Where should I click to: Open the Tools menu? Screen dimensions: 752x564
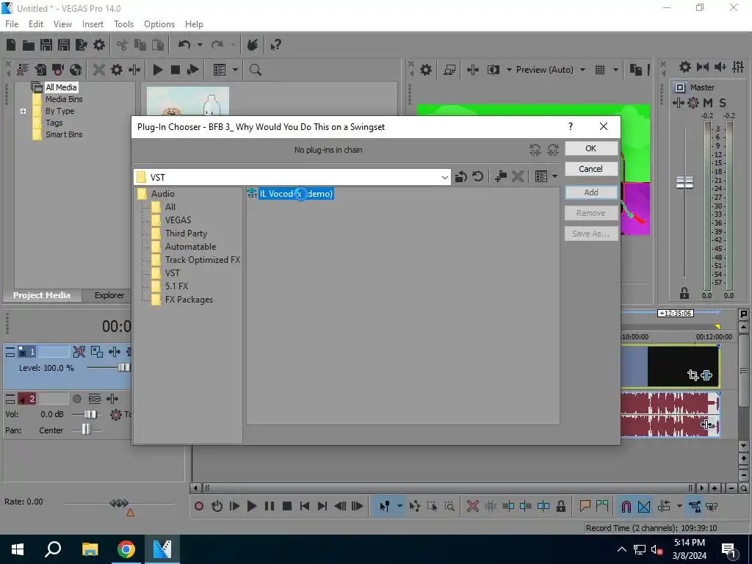pos(123,24)
